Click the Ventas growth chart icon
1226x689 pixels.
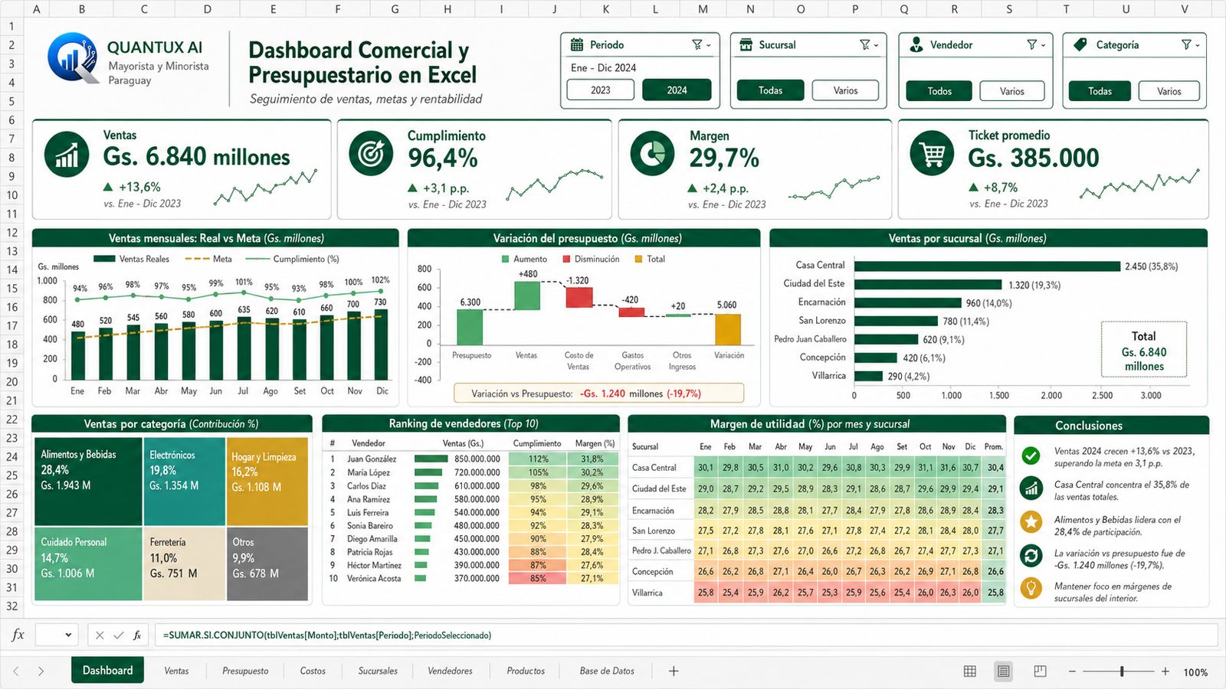(x=67, y=154)
